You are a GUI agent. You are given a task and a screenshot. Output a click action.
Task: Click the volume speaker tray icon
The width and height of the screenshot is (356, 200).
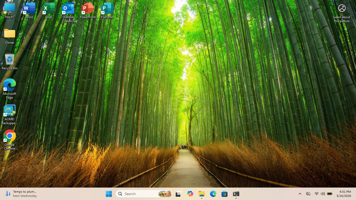[x=323, y=194]
